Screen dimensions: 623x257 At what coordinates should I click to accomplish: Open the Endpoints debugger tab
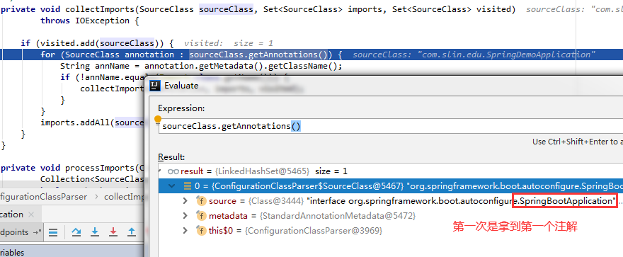(14, 232)
